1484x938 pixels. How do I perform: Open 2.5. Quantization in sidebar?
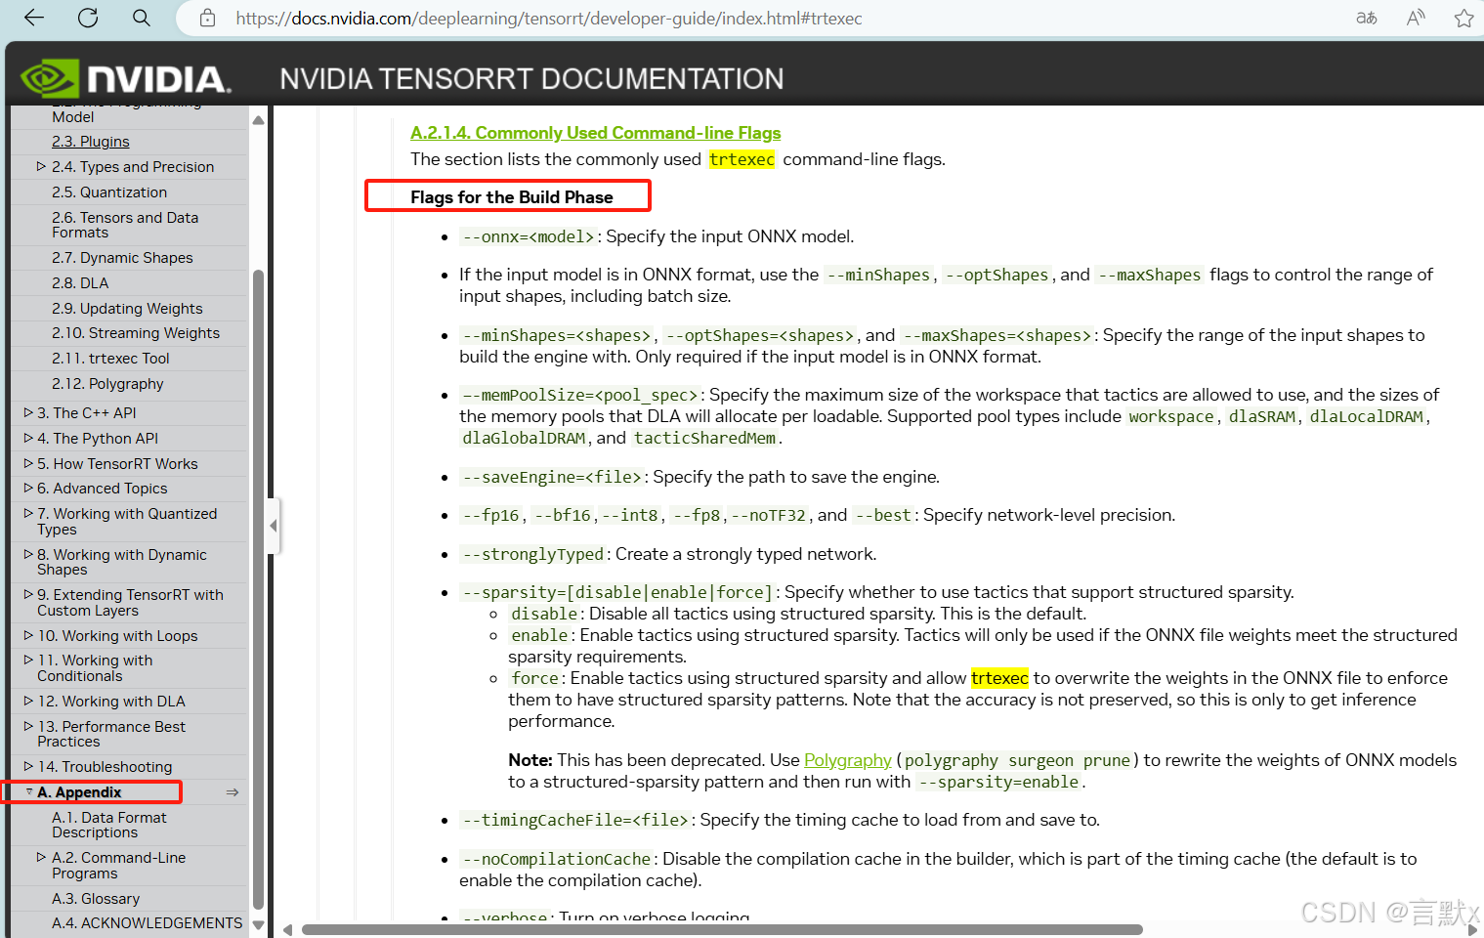[109, 192]
